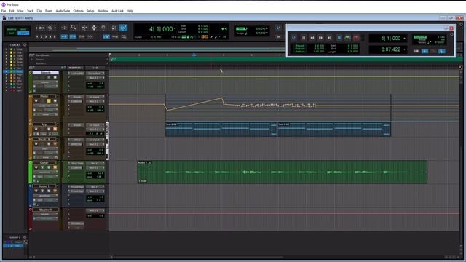Select the Grabber hand tool
The image size is (466, 262).
(103, 28)
